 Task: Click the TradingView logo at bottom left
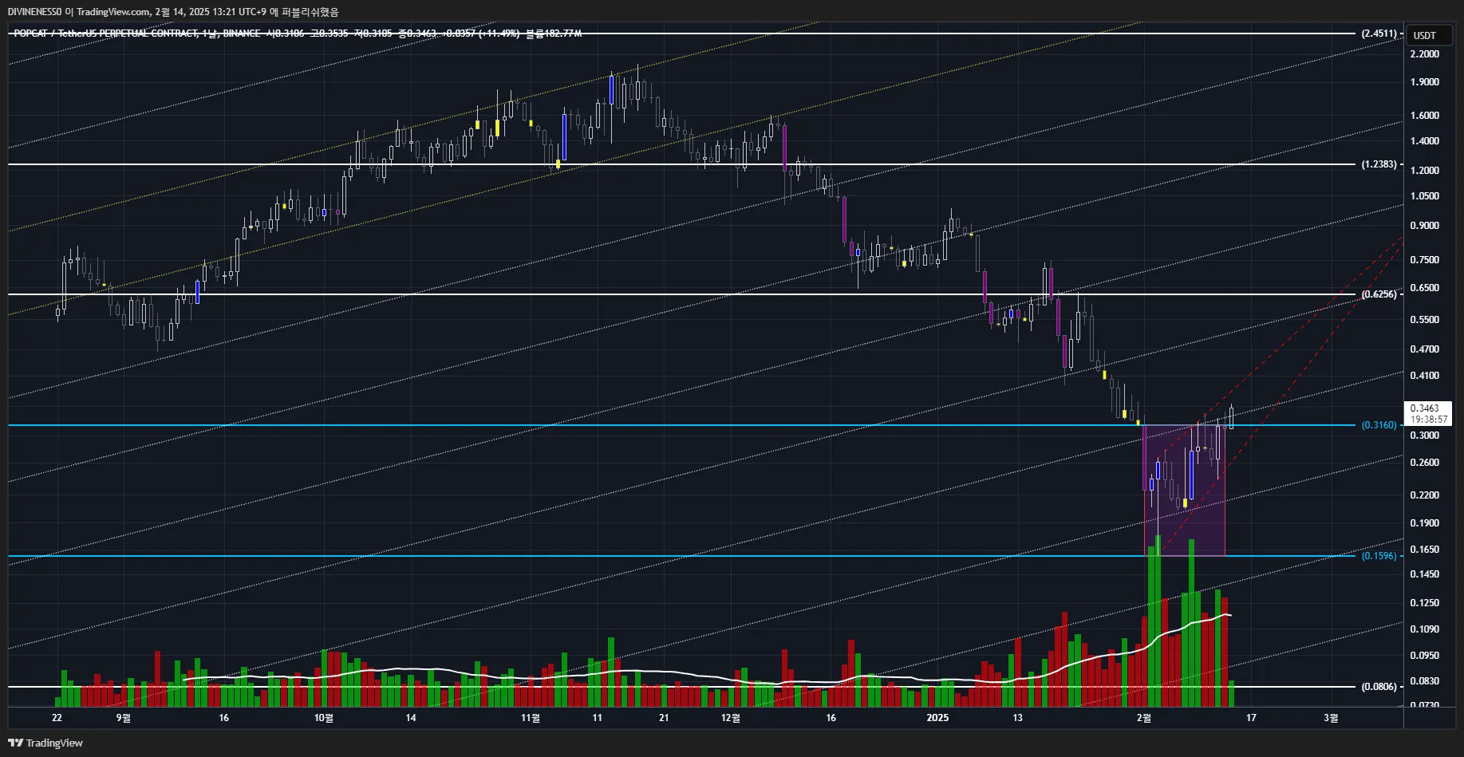[x=45, y=743]
